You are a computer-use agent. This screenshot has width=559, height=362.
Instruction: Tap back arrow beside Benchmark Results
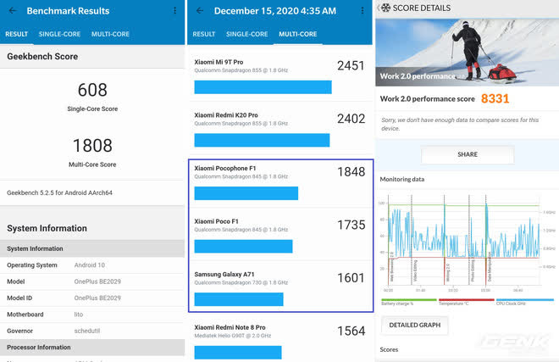tap(13, 11)
